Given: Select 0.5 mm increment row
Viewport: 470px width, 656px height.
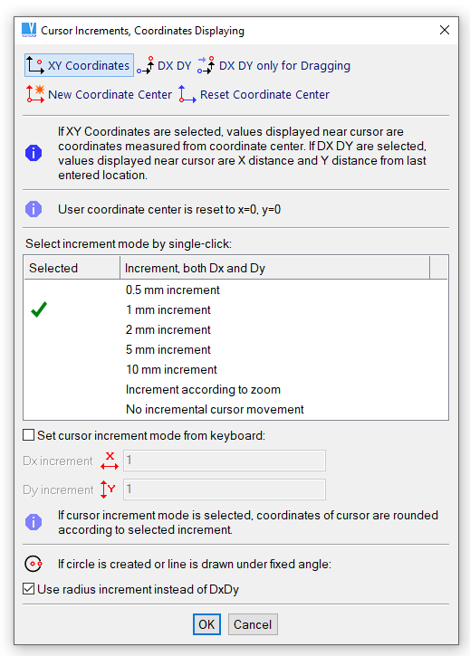Looking at the screenshot, I should point(235,290).
